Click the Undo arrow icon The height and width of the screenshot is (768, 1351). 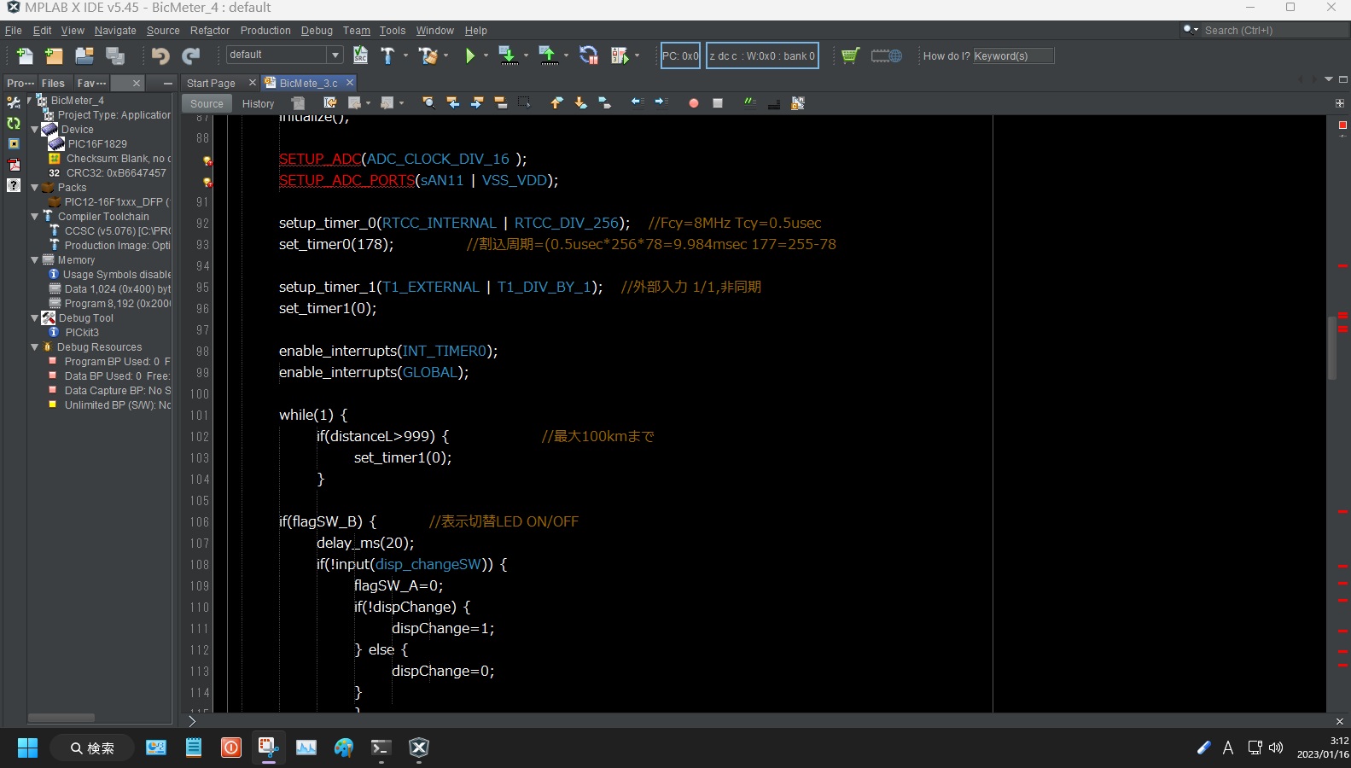coord(160,56)
